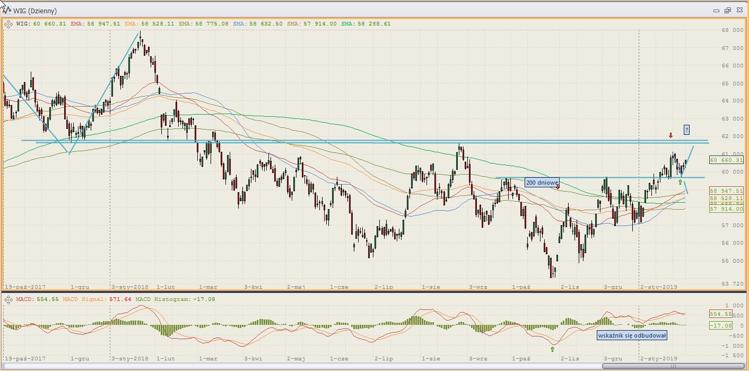The width and height of the screenshot is (749, 371).
Task: Select the green up arrow near 60 000 level
Action: click(680, 182)
